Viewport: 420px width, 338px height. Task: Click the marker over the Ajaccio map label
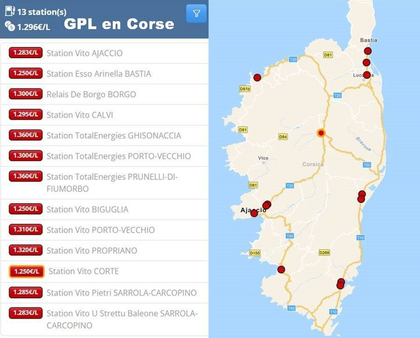click(254, 213)
